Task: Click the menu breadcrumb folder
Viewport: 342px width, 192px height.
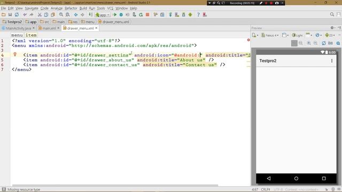Action: point(88,22)
